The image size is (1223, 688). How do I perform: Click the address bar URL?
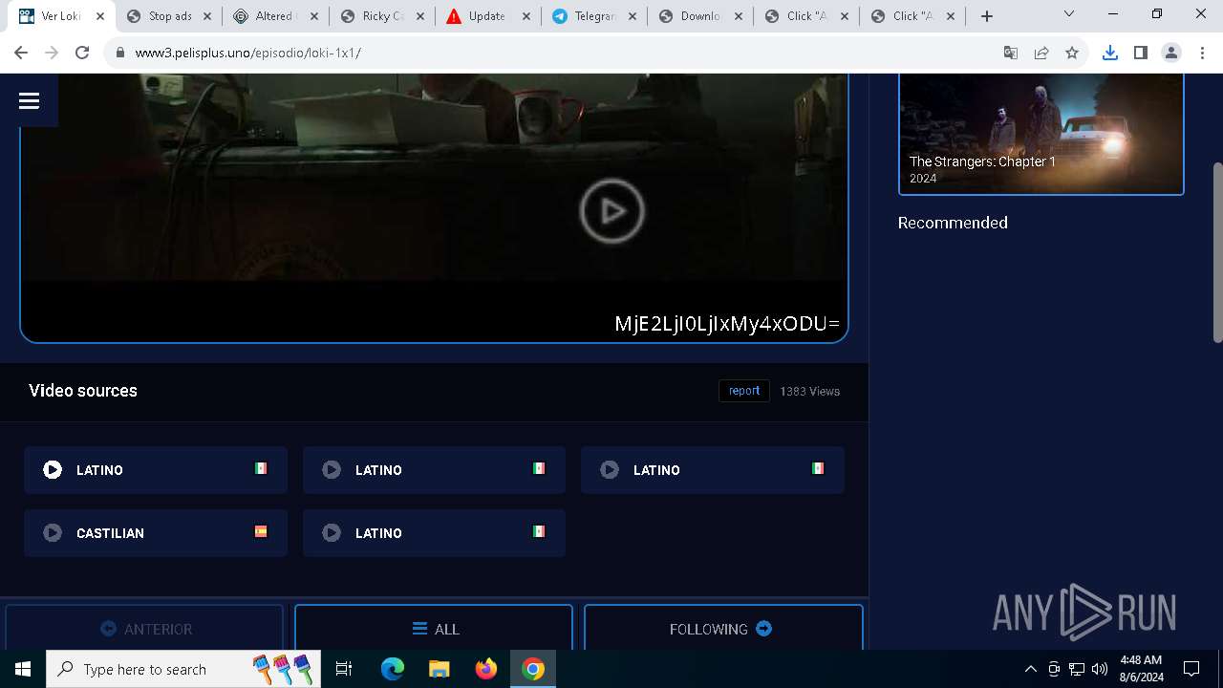248,54
